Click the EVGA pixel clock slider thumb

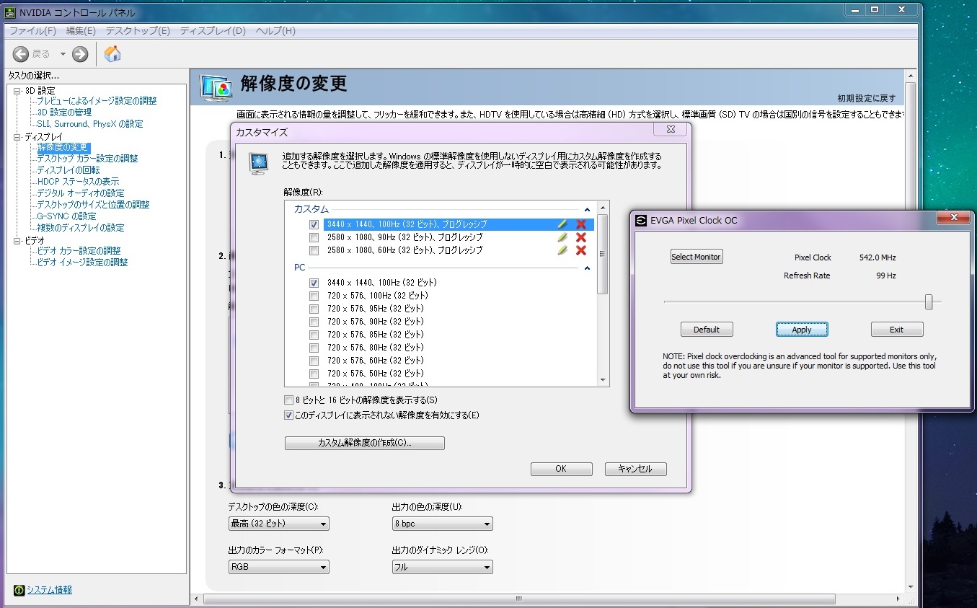[x=929, y=301]
